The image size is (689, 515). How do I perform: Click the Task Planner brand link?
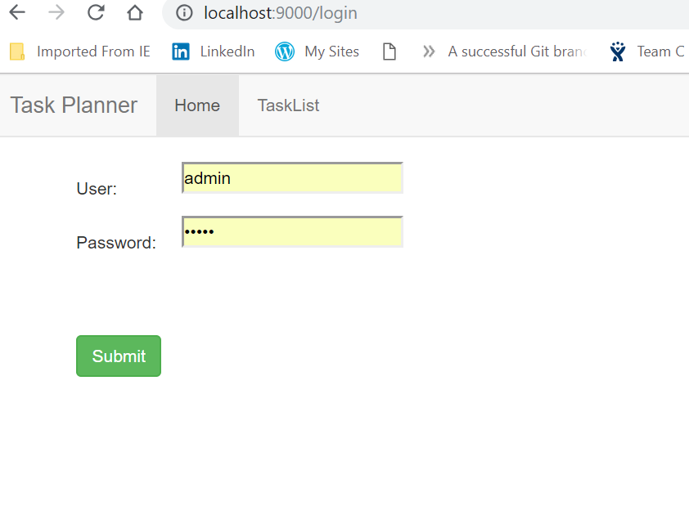coord(74,105)
